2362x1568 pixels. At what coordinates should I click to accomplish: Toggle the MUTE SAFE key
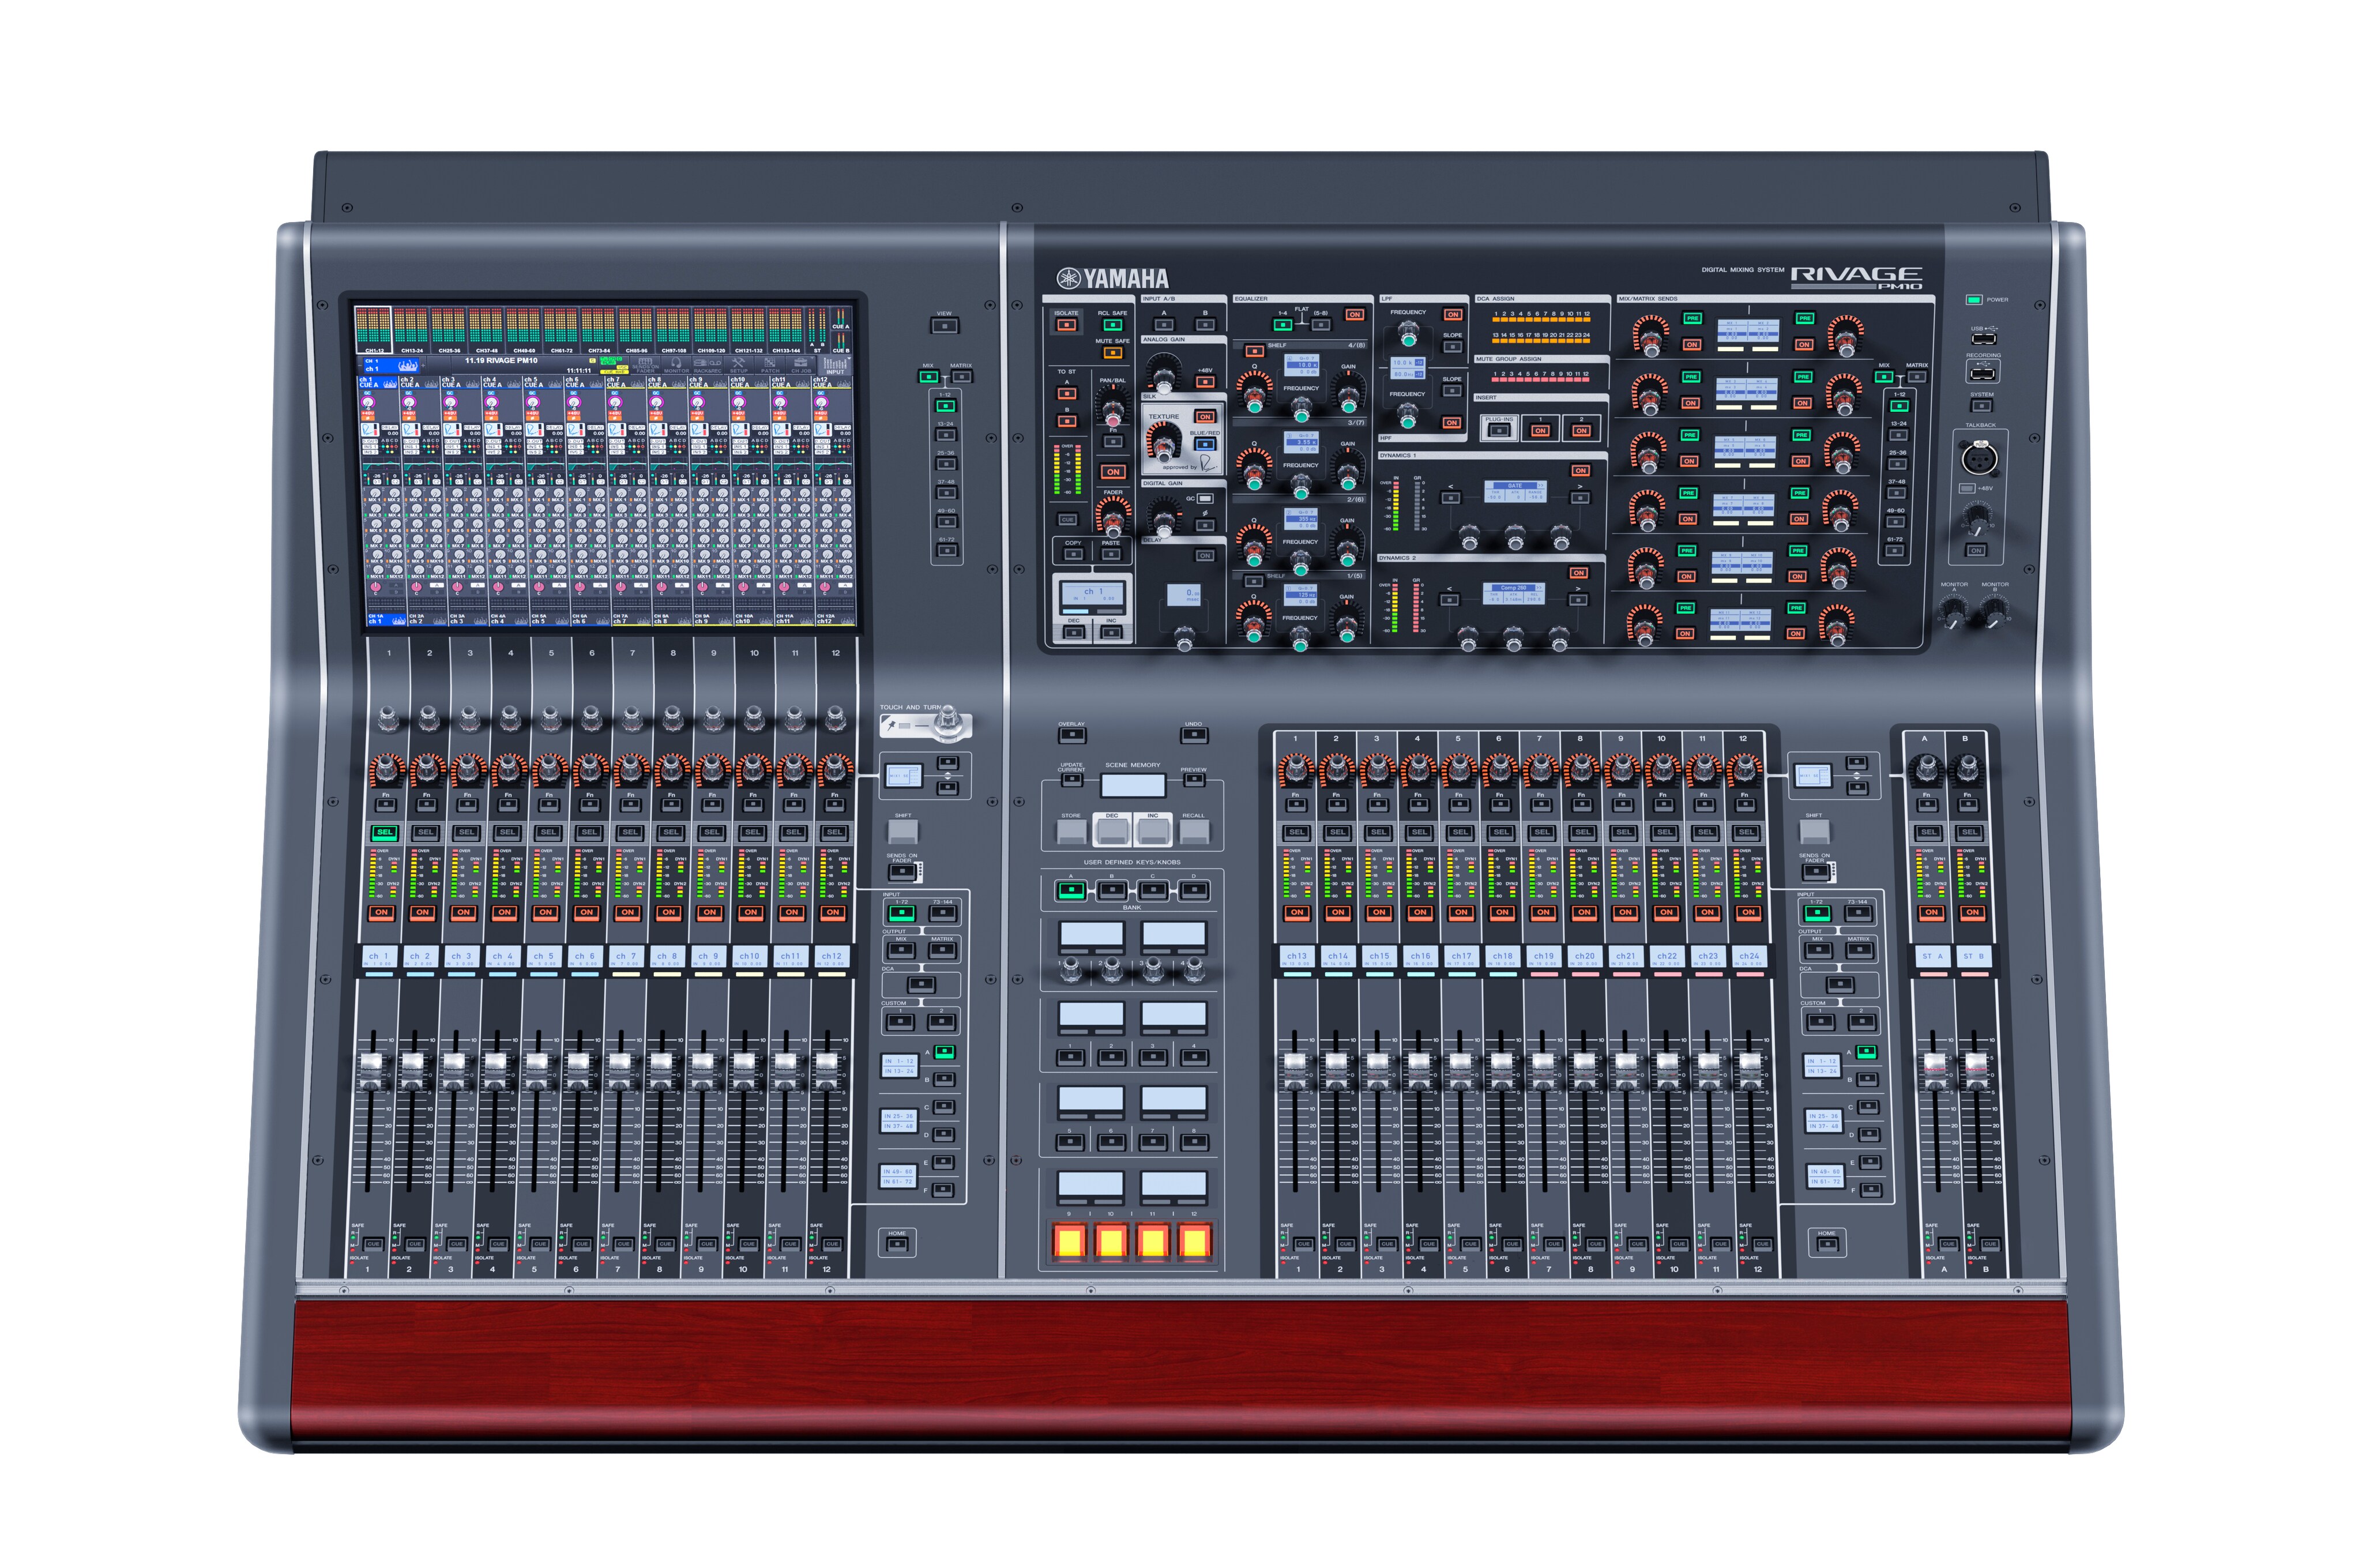(x=1113, y=353)
